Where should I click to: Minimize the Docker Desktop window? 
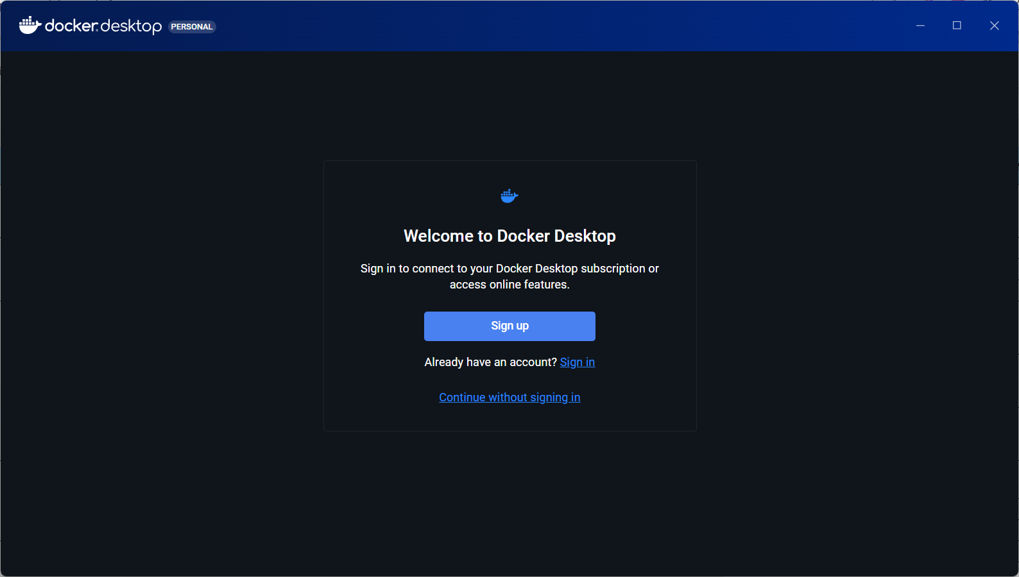(920, 26)
